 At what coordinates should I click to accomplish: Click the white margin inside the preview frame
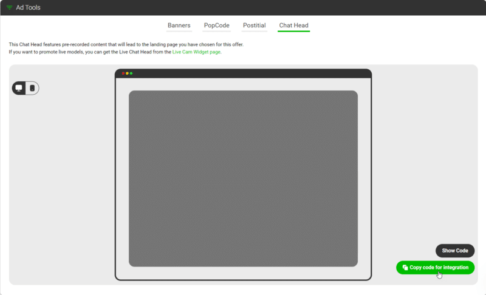(x=122, y=182)
